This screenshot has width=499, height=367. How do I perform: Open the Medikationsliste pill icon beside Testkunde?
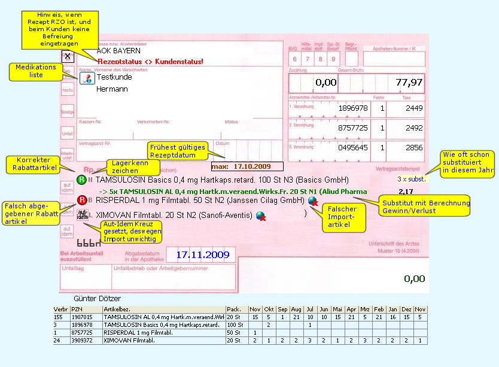(x=87, y=78)
